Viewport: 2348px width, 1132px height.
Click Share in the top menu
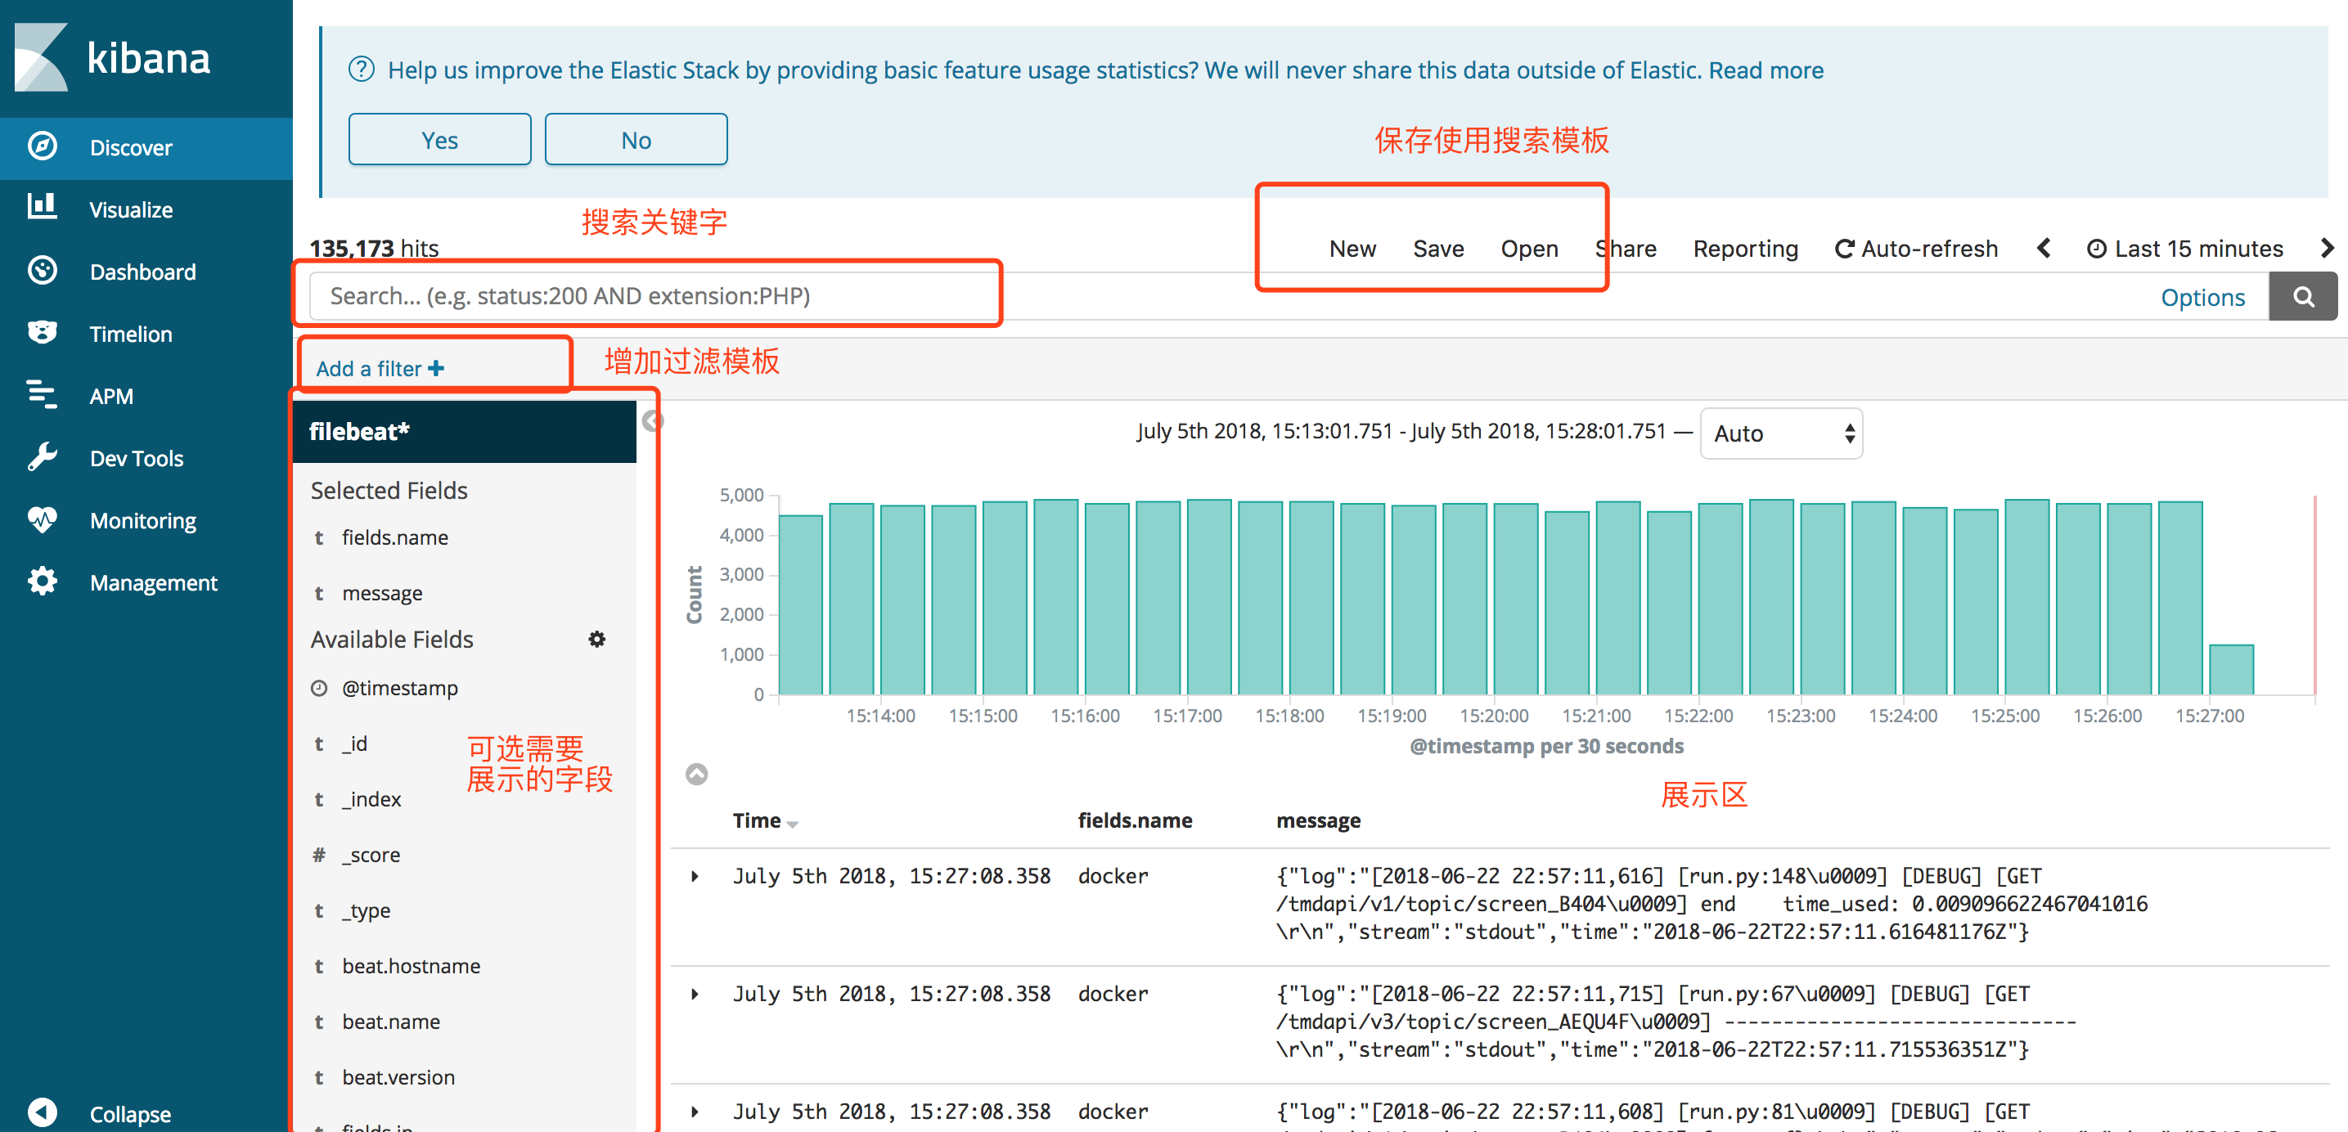[x=1626, y=248]
